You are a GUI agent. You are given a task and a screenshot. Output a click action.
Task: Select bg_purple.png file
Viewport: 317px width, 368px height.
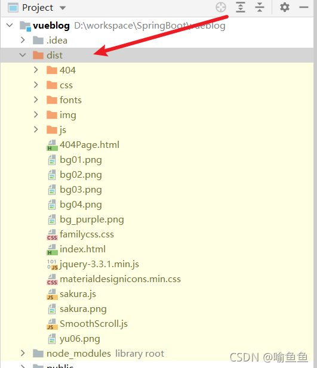click(x=92, y=219)
